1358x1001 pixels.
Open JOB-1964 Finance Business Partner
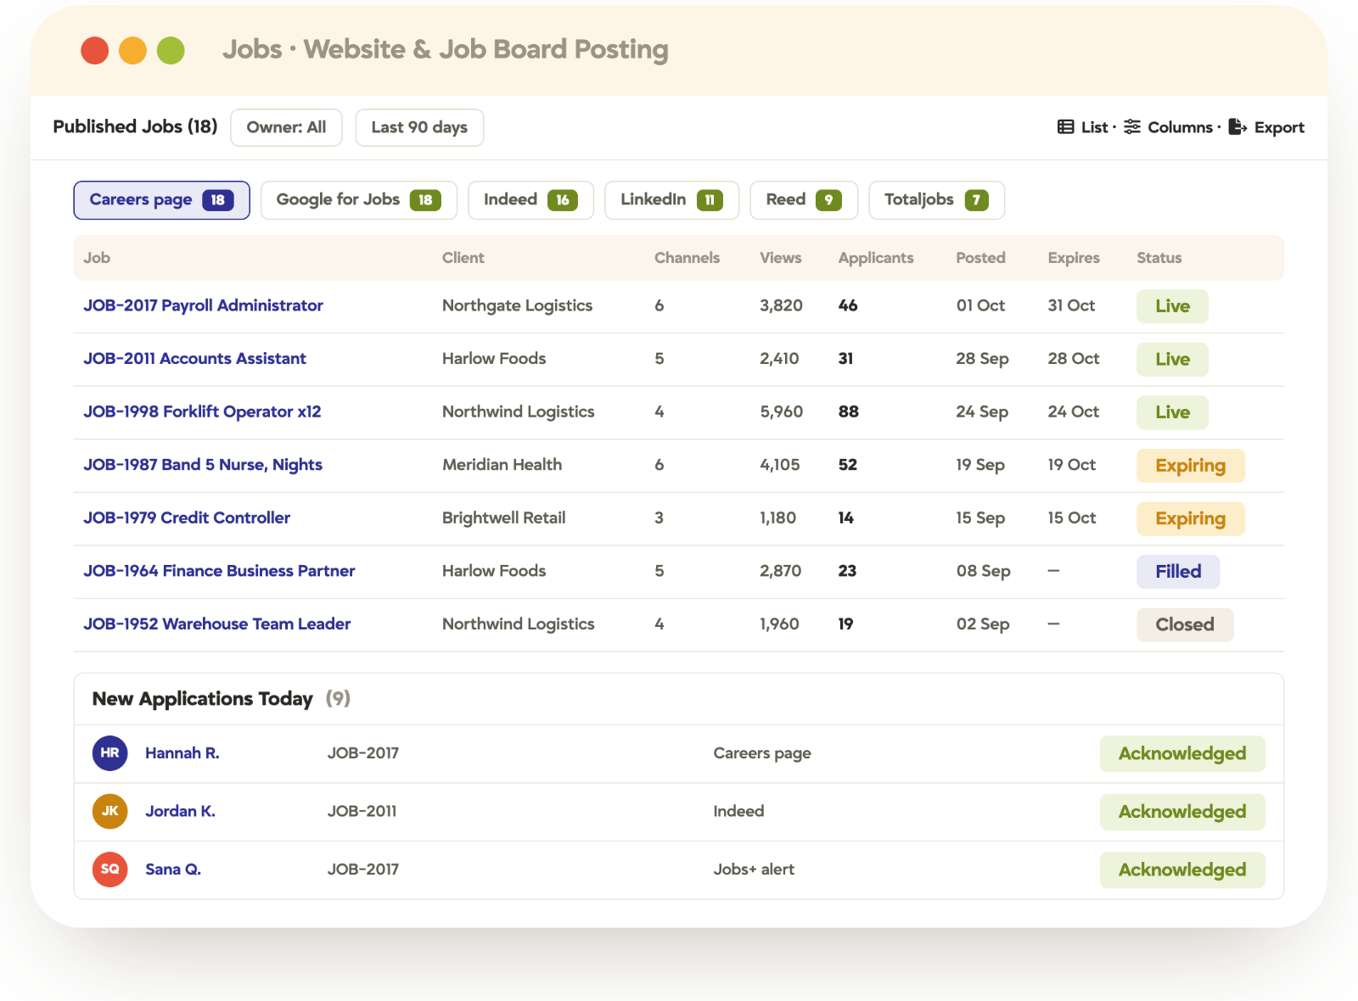pos(219,571)
